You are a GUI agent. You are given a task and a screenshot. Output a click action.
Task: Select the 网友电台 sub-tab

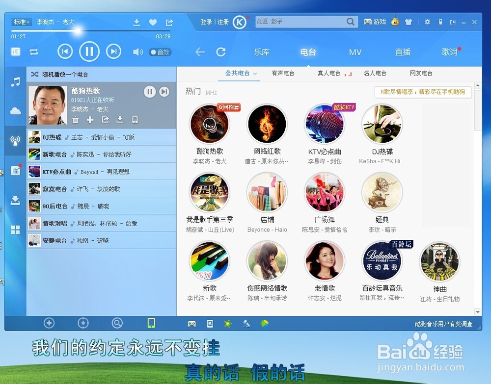click(421, 73)
